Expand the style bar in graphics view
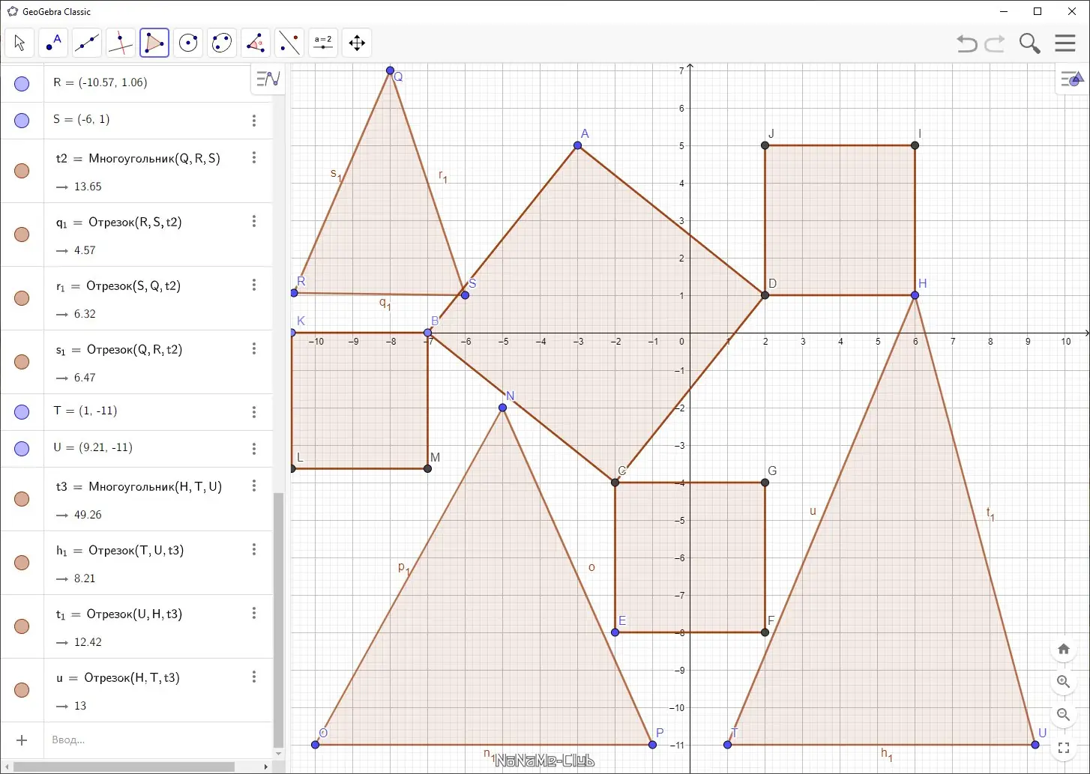This screenshot has width=1090, height=774. [x=1072, y=78]
